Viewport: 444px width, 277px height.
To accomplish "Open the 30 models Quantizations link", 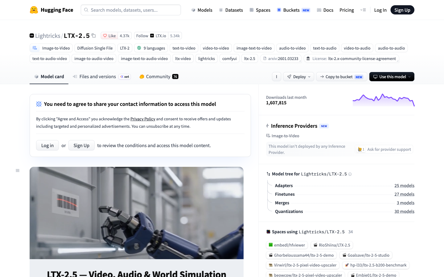I will pyautogui.click(x=404, y=211).
